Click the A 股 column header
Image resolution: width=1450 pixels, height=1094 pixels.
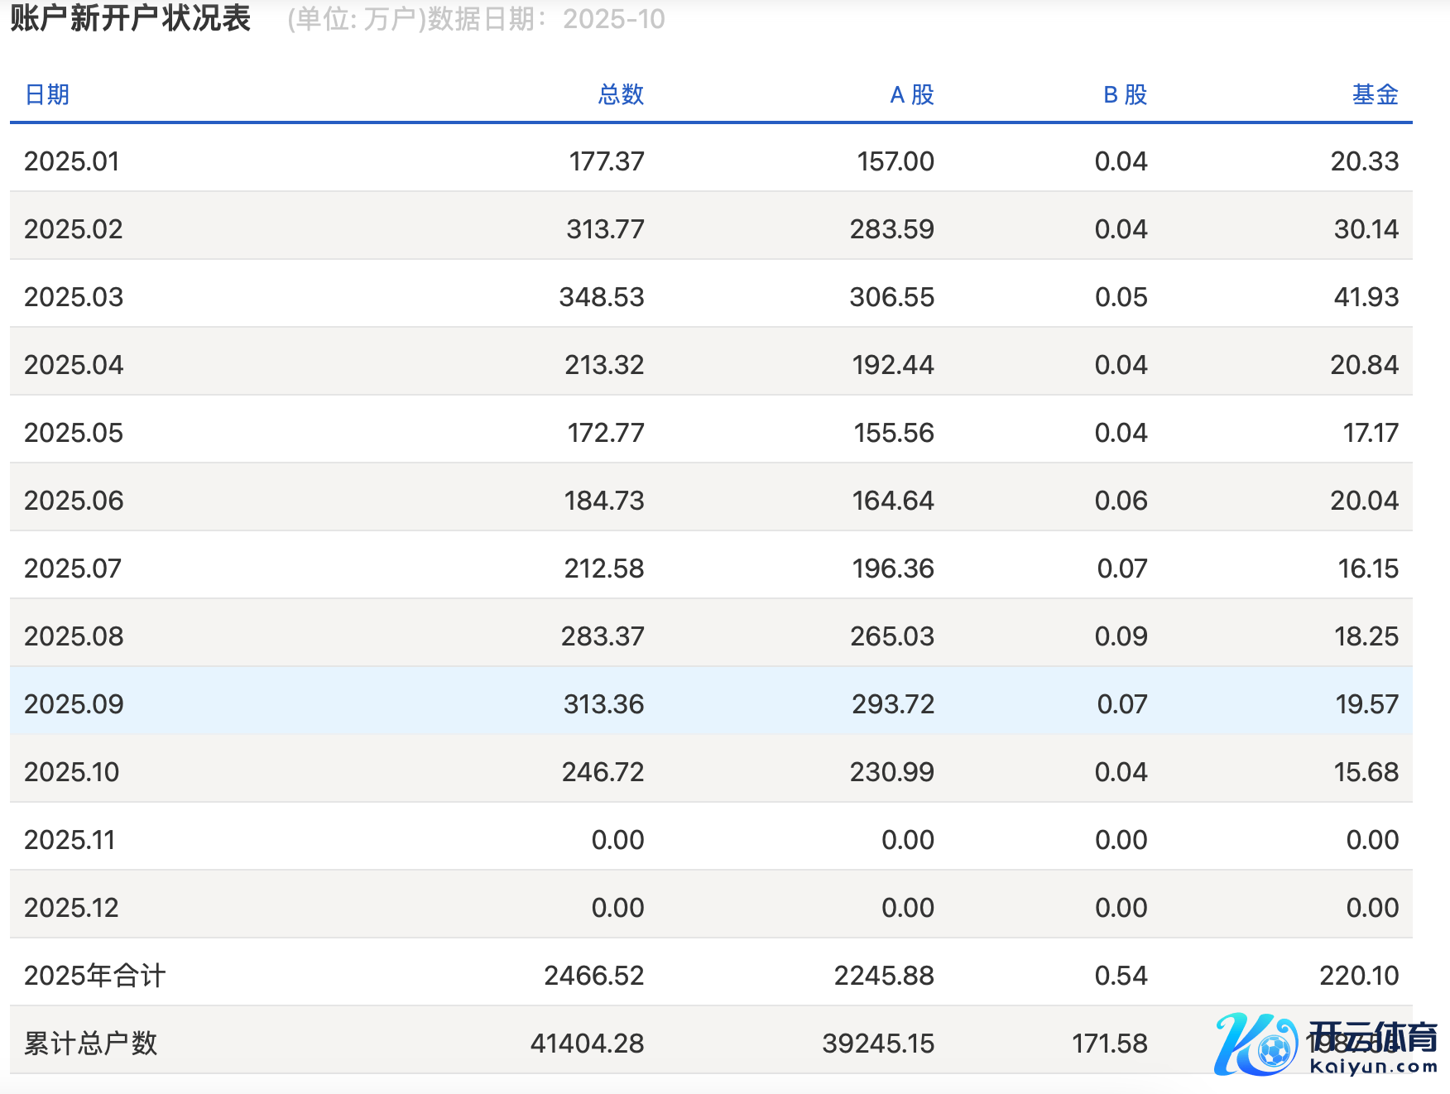(911, 95)
